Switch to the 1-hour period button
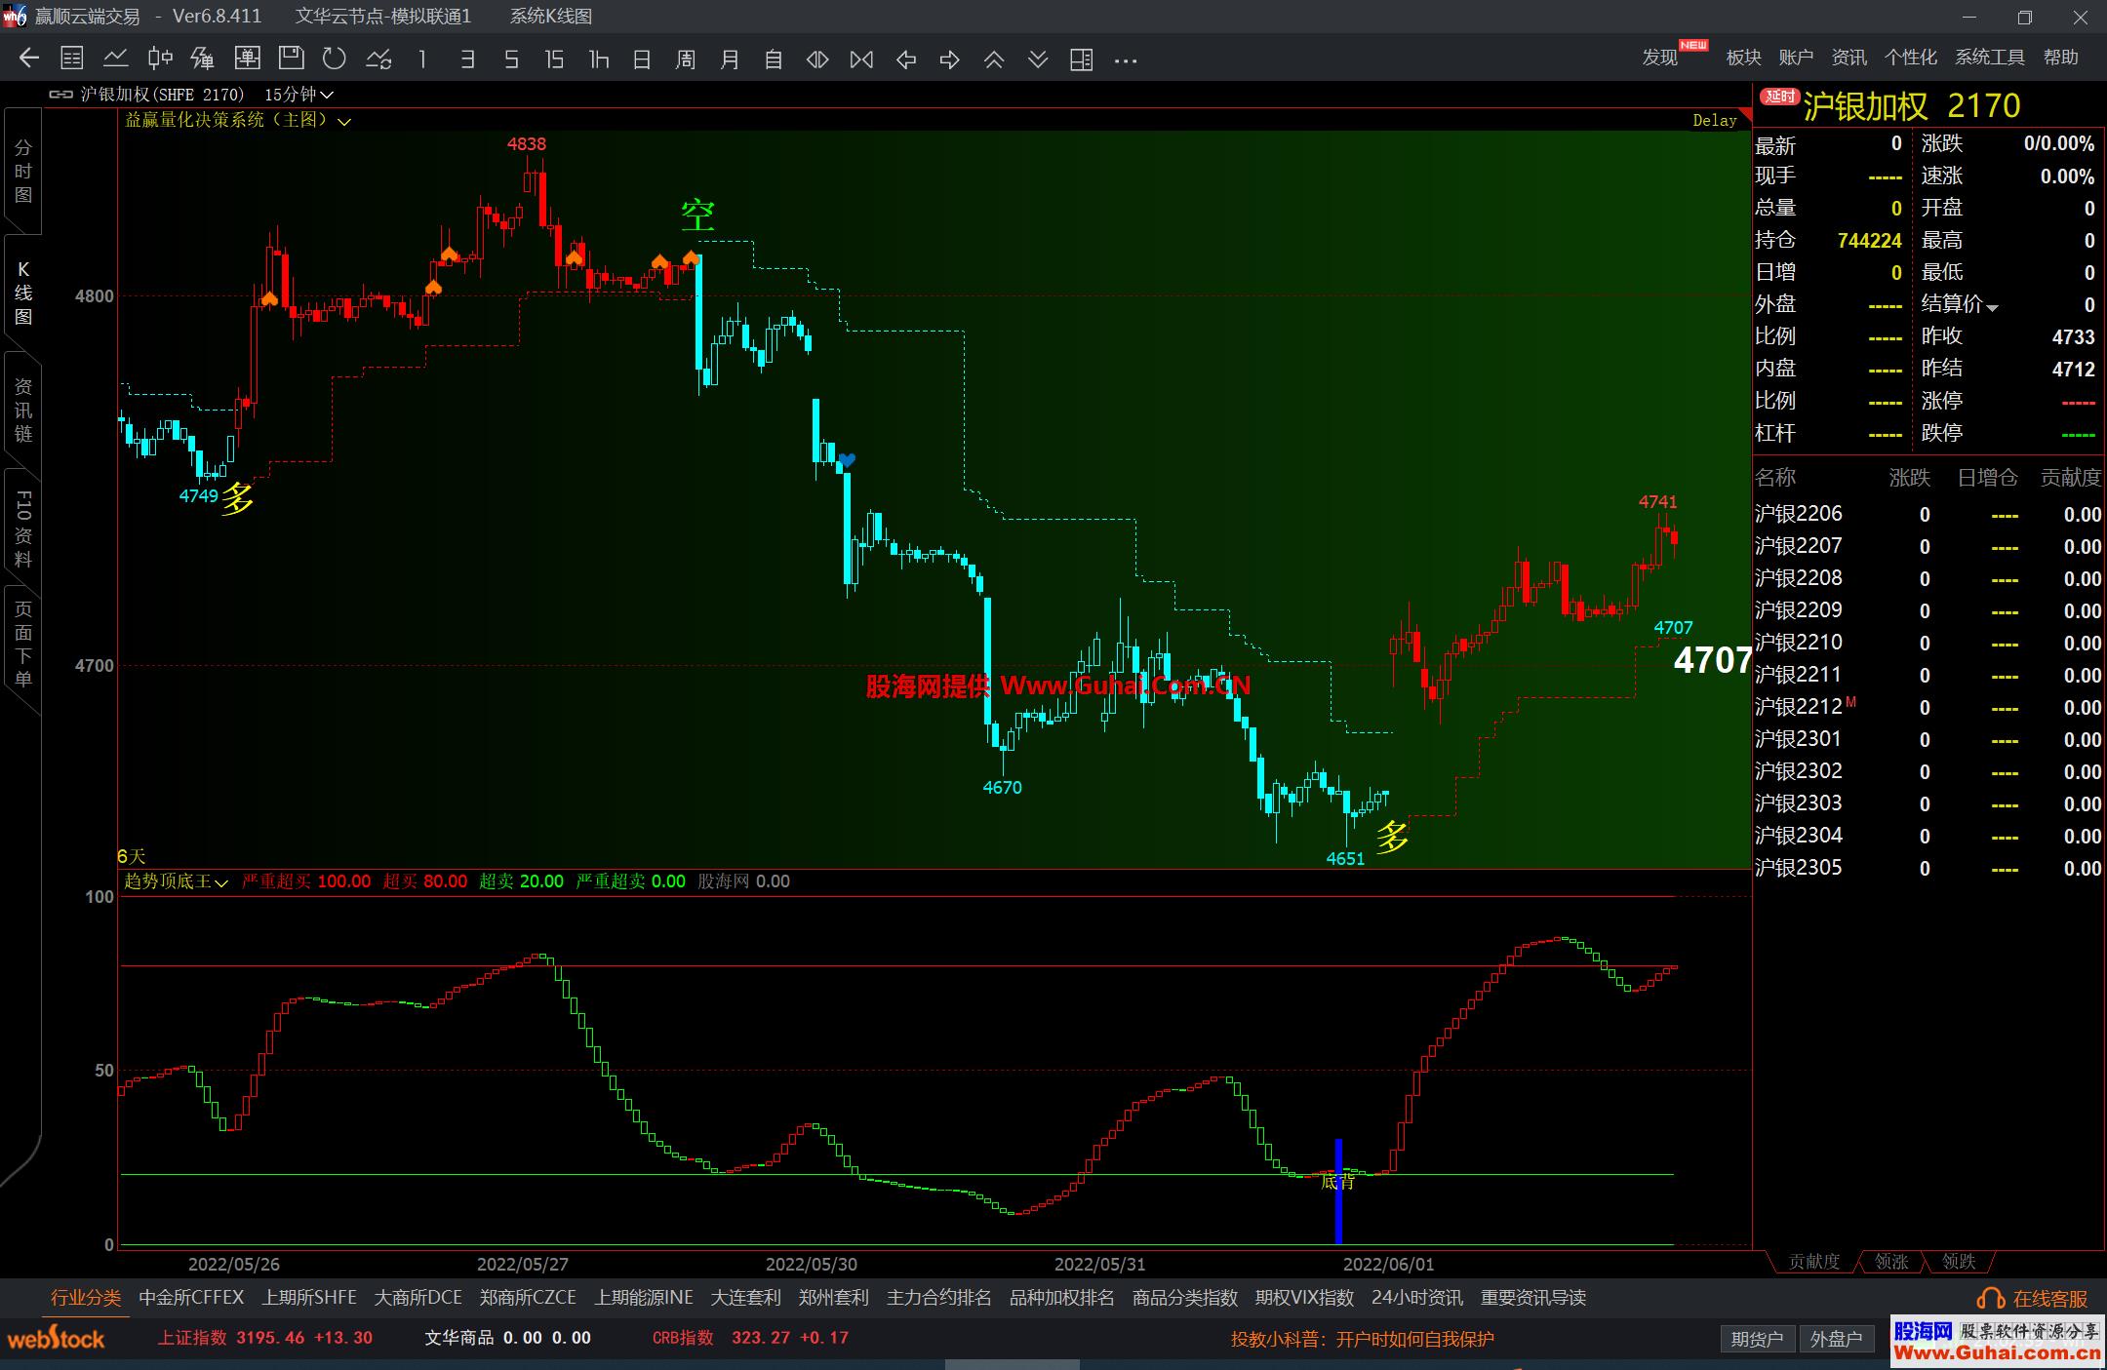This screenshot has height=1370, width=2107. [x=598, y=59]
